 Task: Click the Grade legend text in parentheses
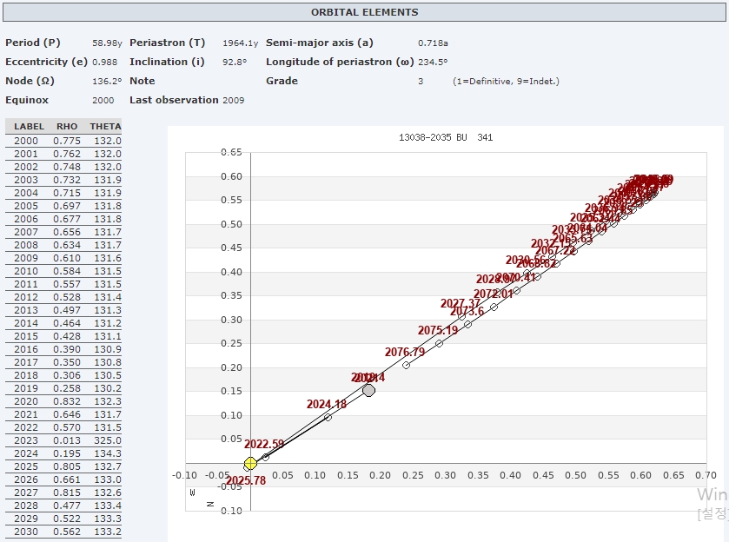click(x=506, y=82)
